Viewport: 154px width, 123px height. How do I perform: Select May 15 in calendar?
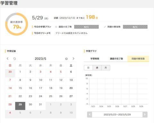click(x=20, y=90)
